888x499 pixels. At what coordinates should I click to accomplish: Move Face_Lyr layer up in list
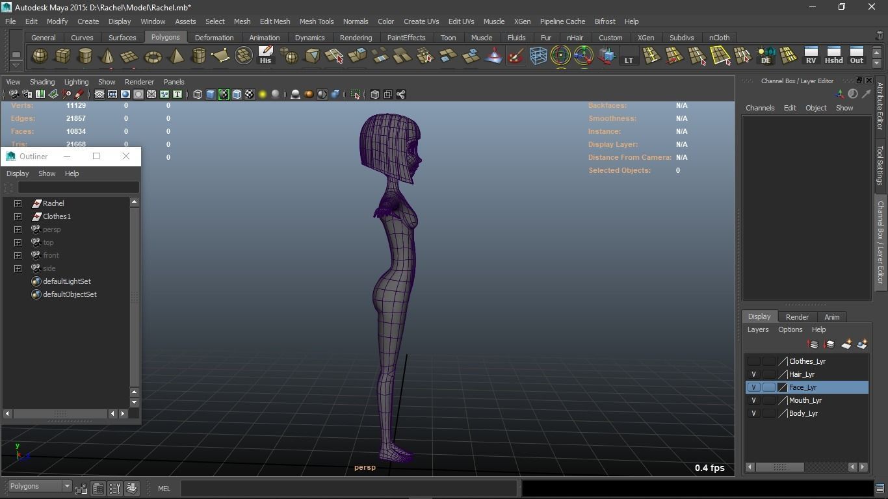coord(813,344)
